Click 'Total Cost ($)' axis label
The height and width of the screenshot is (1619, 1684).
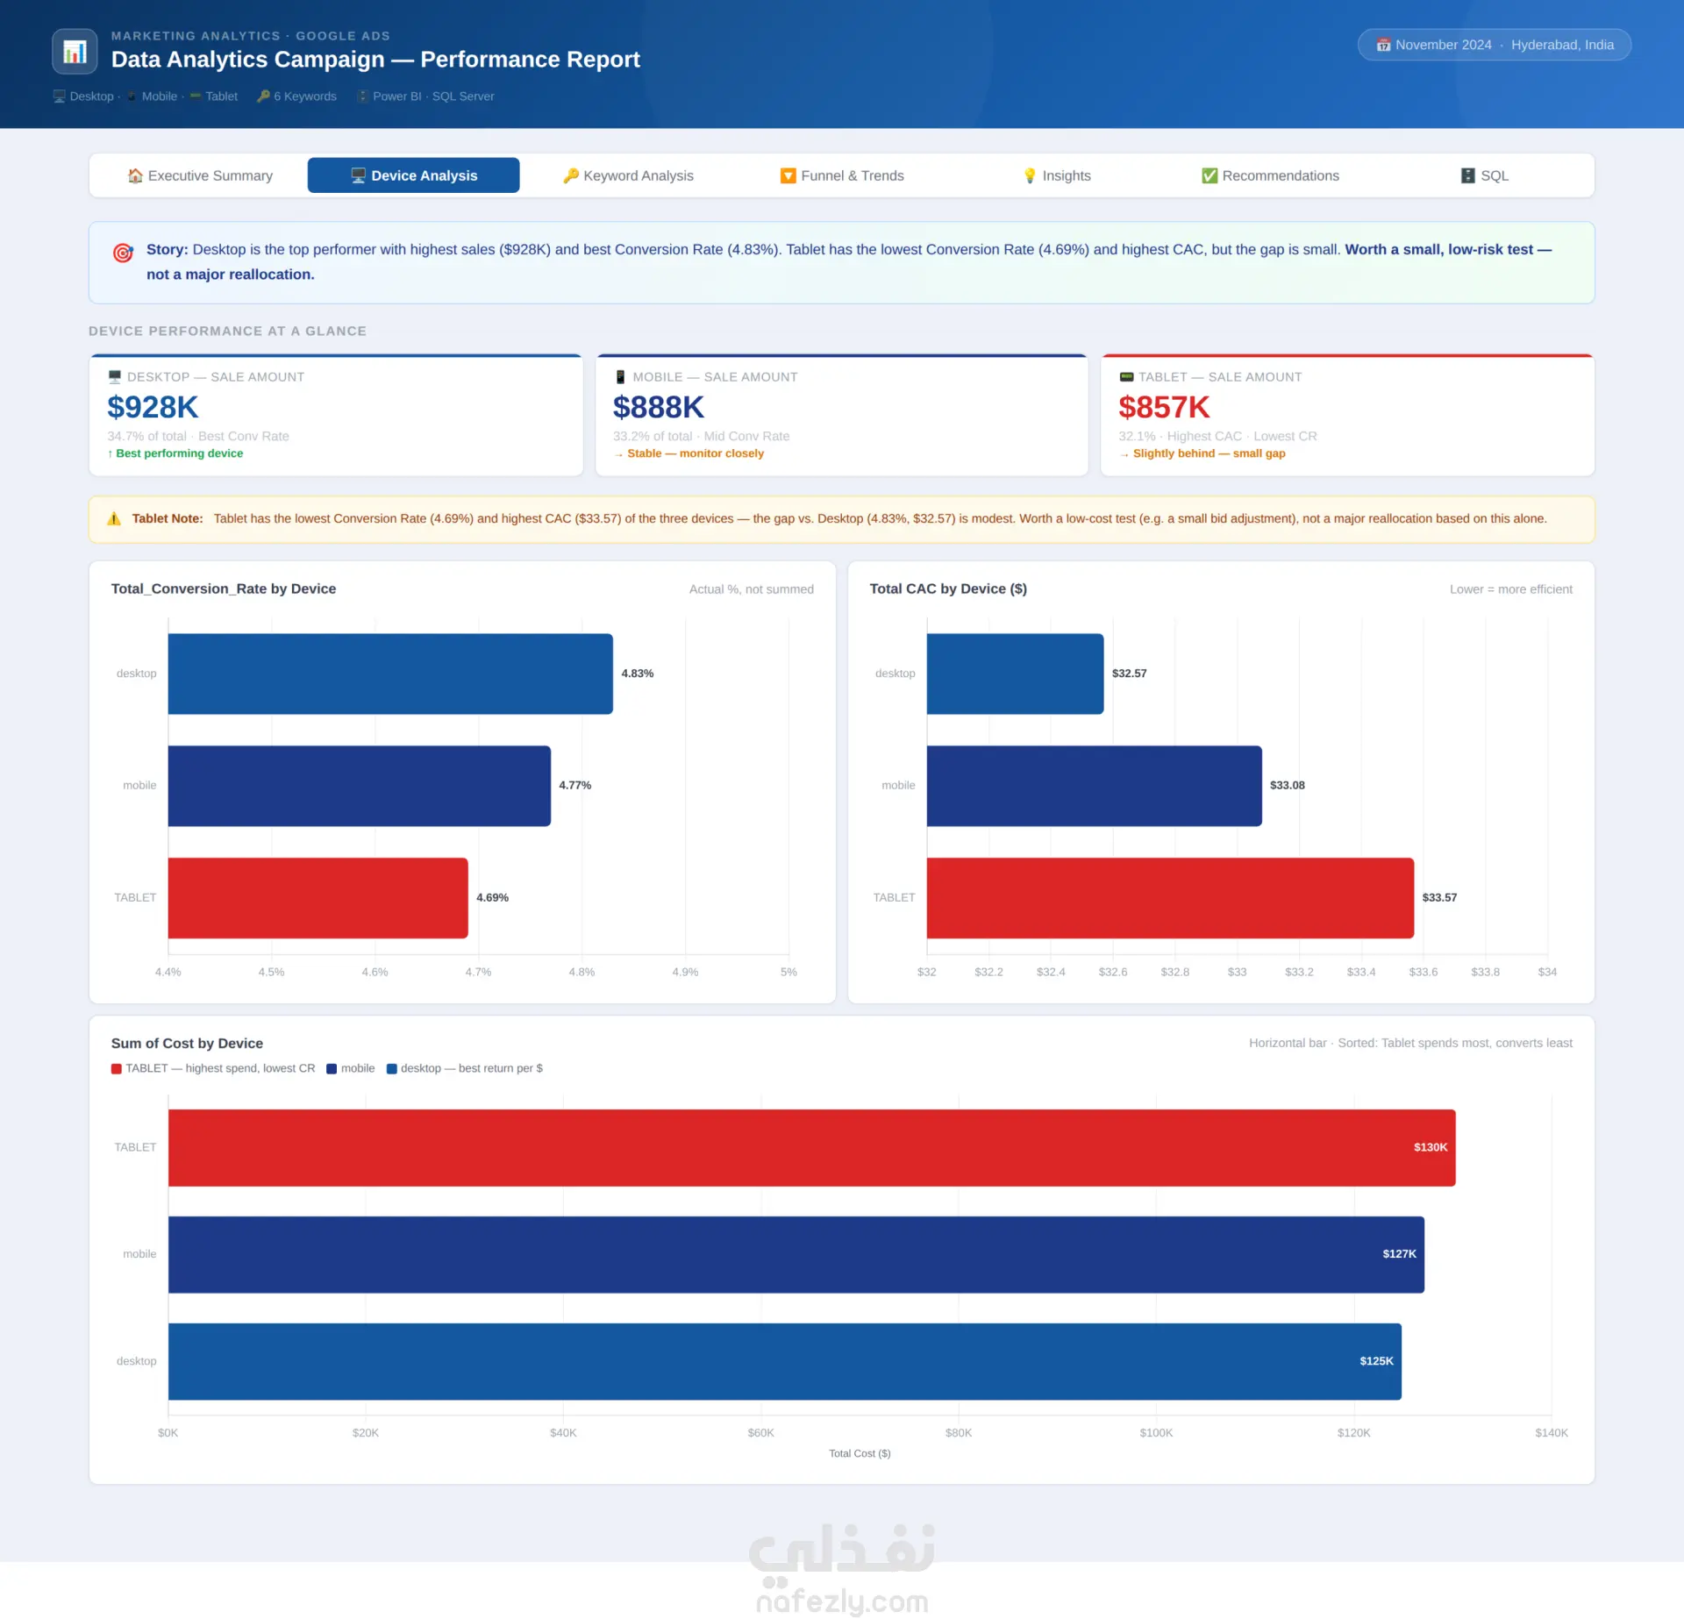860,1454
